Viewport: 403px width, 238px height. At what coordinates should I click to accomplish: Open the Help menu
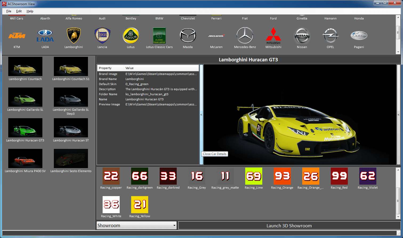pyautogui.click(x=30, y=11)
